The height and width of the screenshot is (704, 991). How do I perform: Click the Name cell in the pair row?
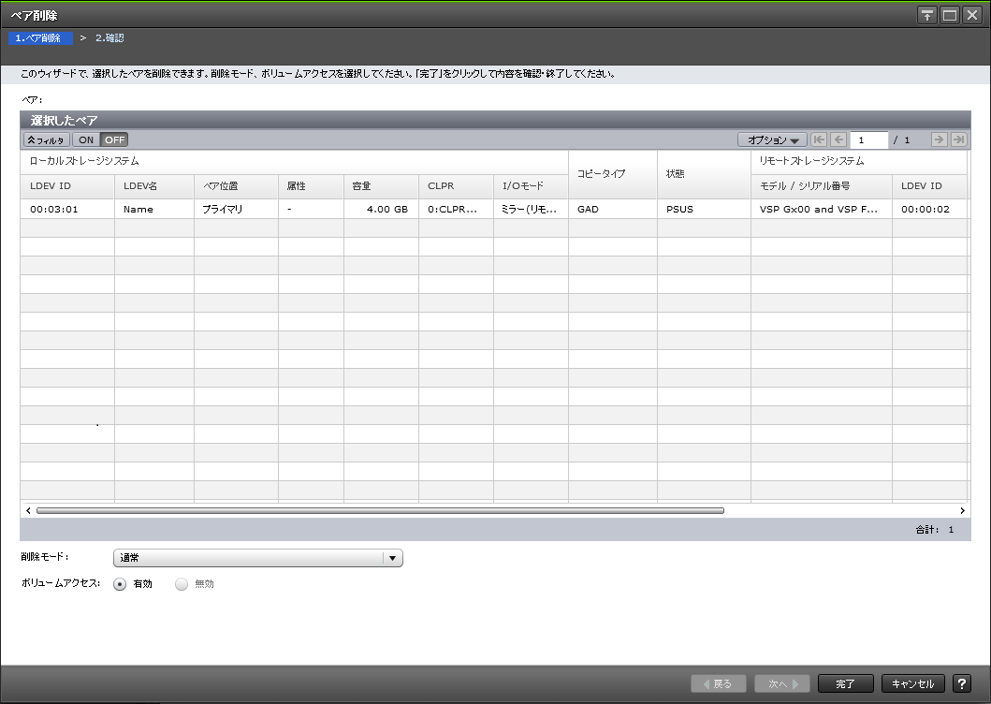(x=154, y=209)
